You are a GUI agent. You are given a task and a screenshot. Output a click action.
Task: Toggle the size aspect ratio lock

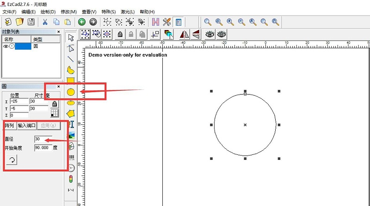click(x=55, y=104)
